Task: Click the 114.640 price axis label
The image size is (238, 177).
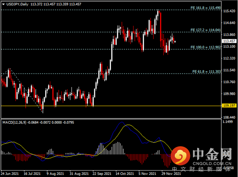Action: 229,23
